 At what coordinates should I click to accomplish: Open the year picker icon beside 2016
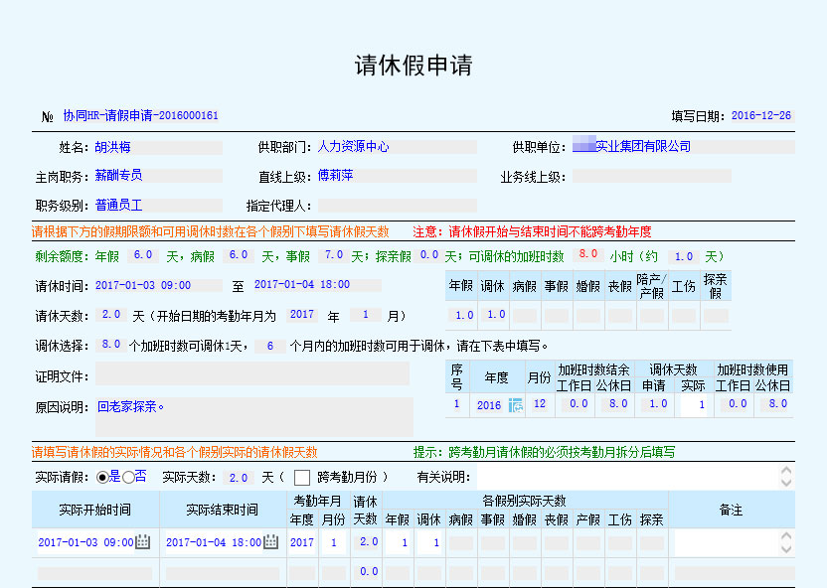pos(516,405)
